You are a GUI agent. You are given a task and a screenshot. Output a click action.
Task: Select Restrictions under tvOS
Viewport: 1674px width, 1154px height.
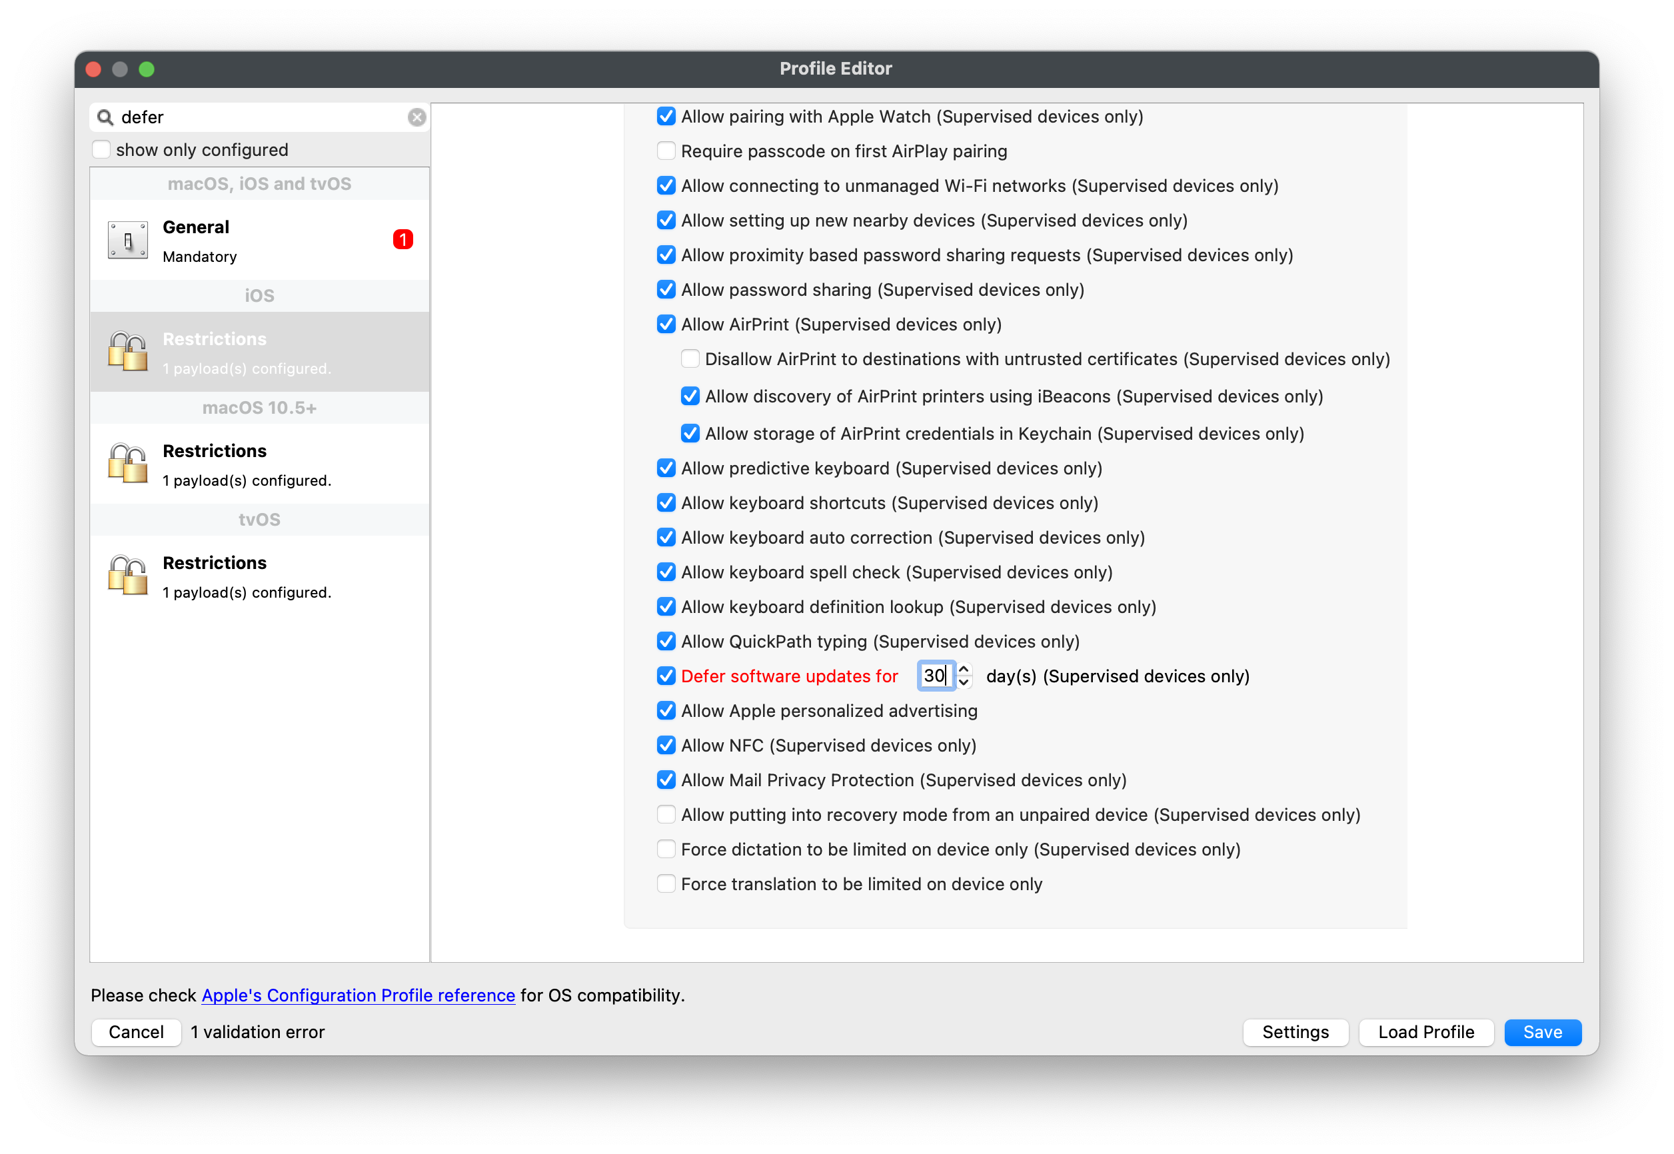[x=260, y=576]
